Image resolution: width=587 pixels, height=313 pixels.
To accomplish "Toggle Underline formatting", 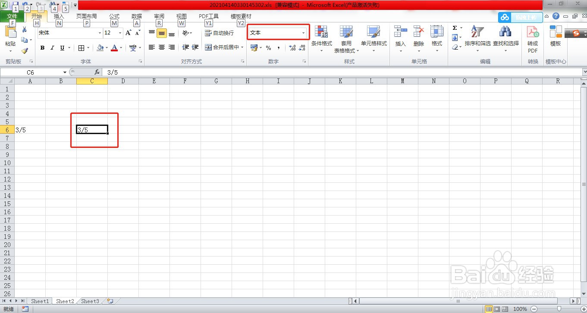I will pos(62,48).
